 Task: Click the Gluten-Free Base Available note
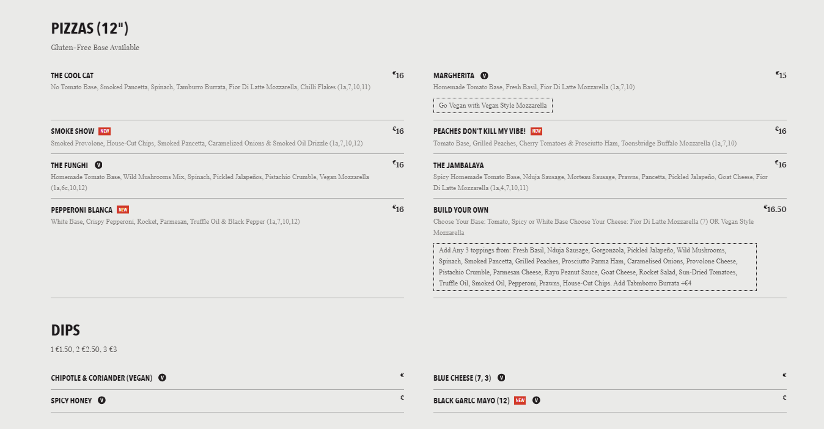(95, 48)
